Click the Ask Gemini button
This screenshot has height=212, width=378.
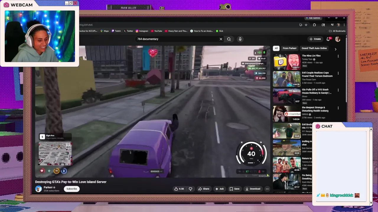[313, 18]
